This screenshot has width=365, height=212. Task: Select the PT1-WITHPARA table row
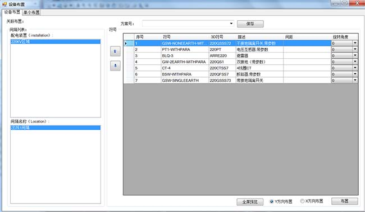(240, 49)
